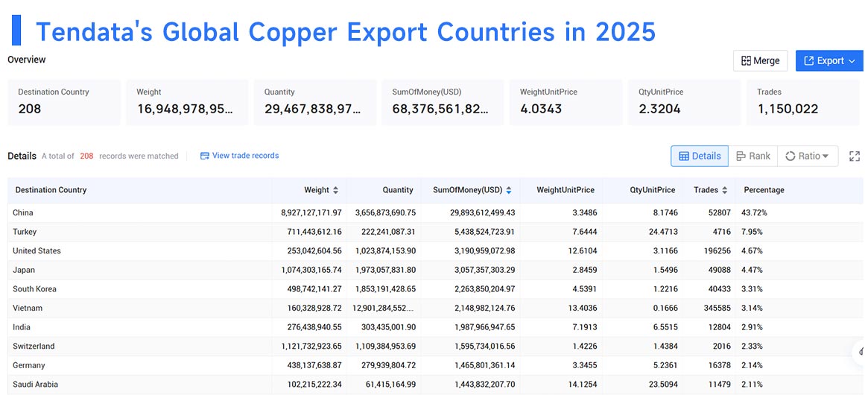Select the United States row
The image size is (865, 395).
[435, 250]
